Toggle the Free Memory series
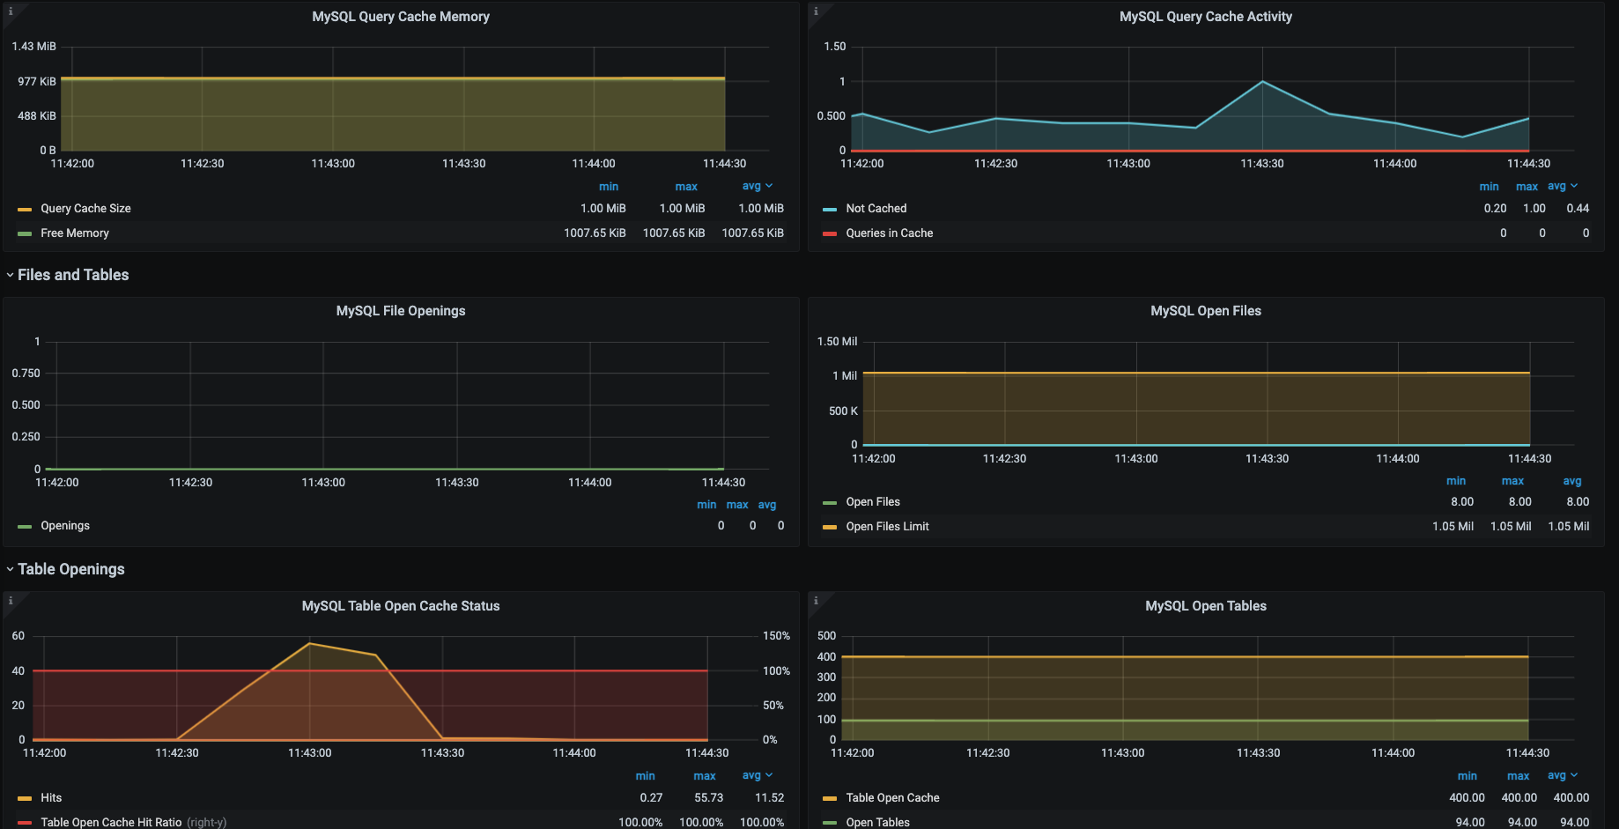 coord(75,233)
